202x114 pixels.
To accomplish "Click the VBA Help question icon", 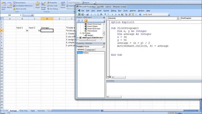I will 140,15.
